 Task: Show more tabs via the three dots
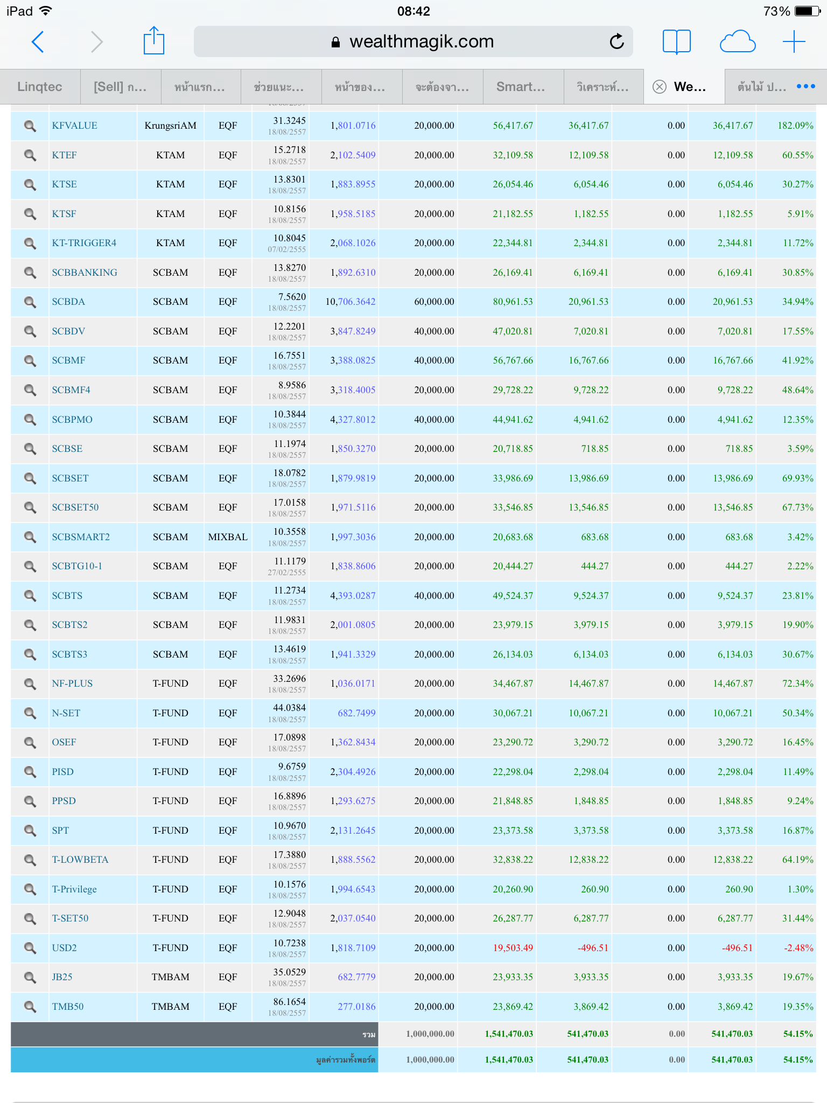click(806, 86)
